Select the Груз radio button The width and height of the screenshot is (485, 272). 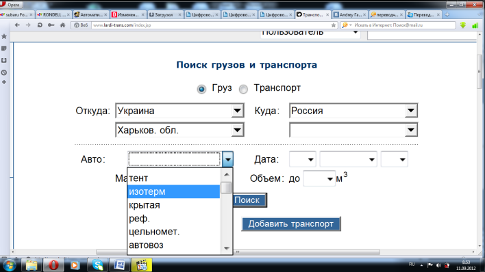click(x=201, y=90)
